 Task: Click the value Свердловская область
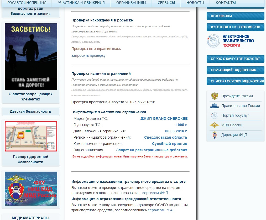[x=166, y=137]
